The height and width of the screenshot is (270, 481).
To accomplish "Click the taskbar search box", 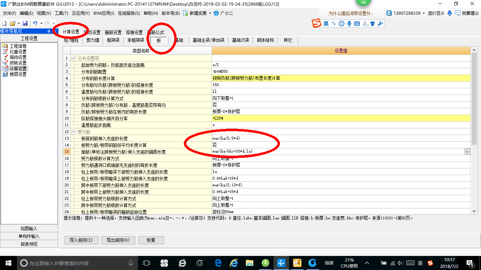I will click(77, 263).
